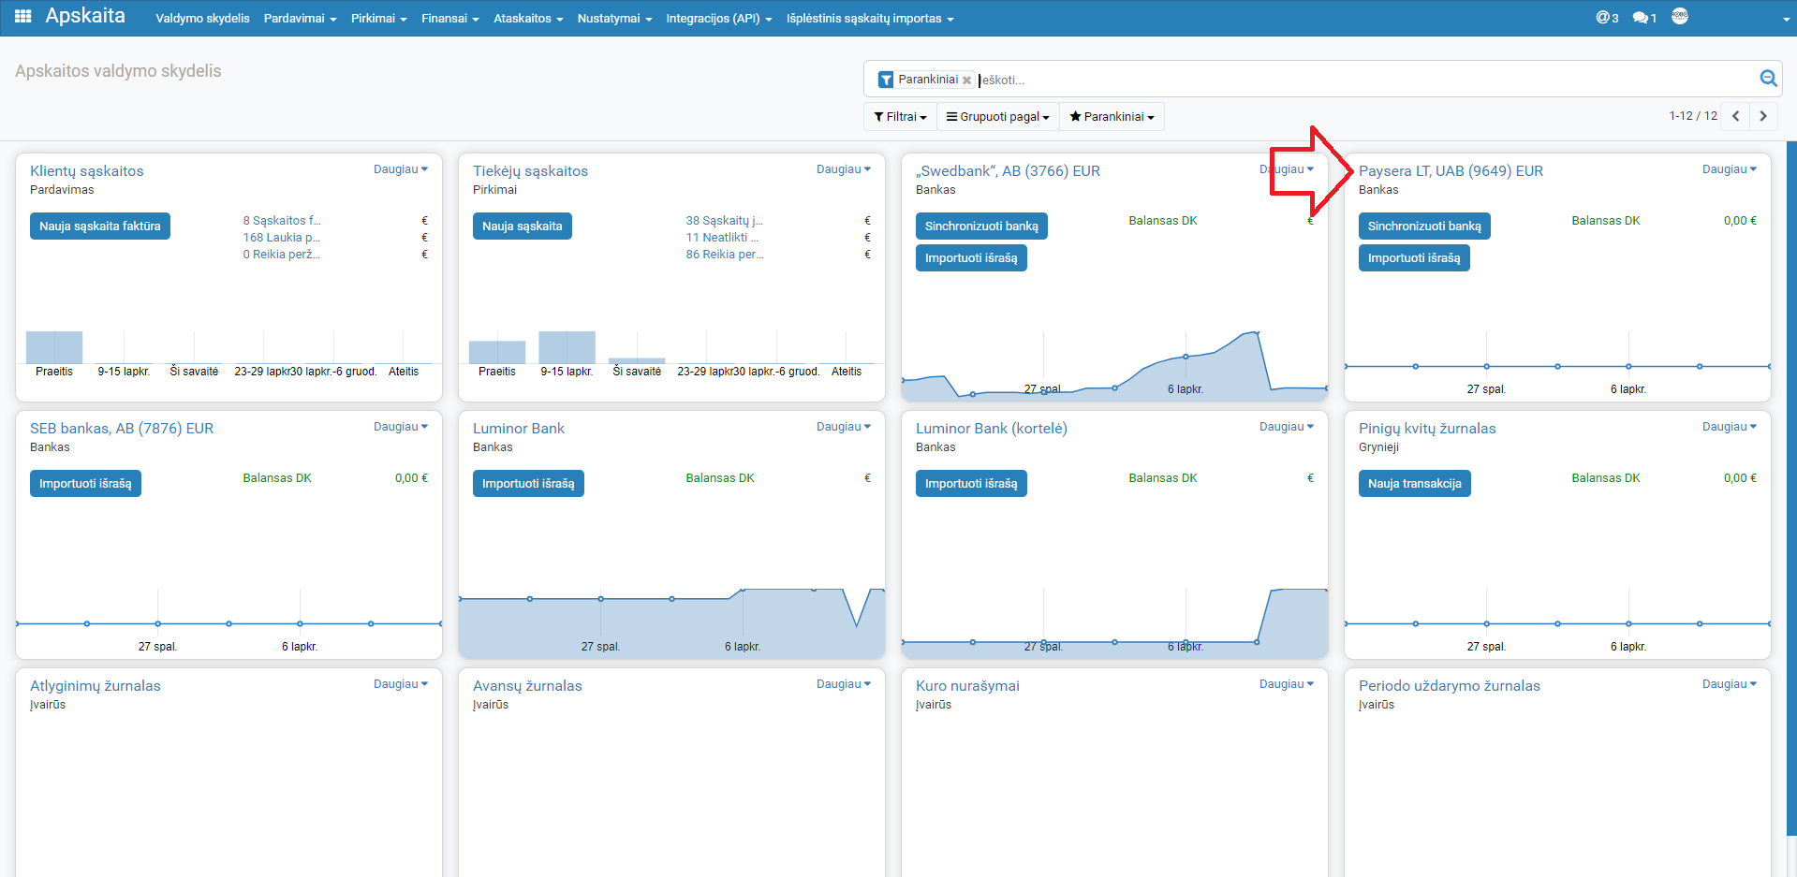
Task: Open „Swedbank", AB (3766) EUR title
Action: 1008,171
